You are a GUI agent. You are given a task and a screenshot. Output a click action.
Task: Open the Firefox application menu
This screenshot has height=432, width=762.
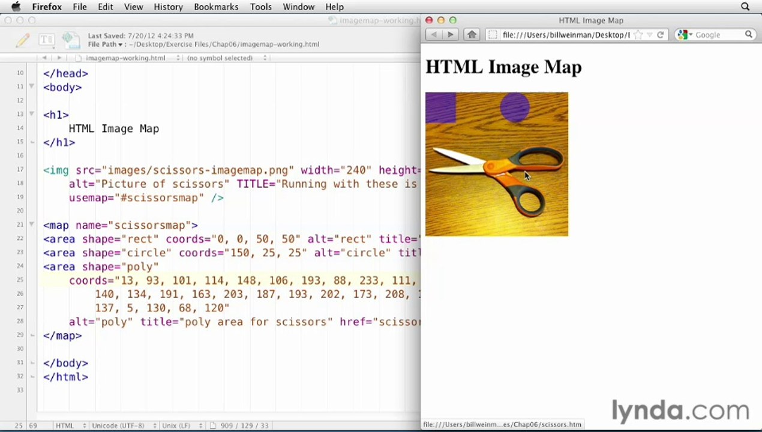[47, 7]
